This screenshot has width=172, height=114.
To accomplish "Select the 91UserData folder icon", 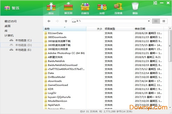I will 46,33.
